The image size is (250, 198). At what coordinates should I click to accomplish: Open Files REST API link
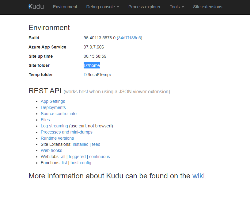coord(45,120)
